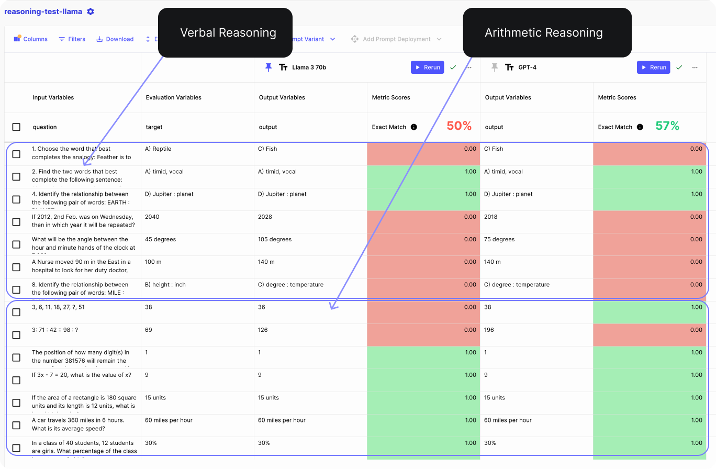Toggle the select-all checkbox in question header

click(x=16, y=127)
